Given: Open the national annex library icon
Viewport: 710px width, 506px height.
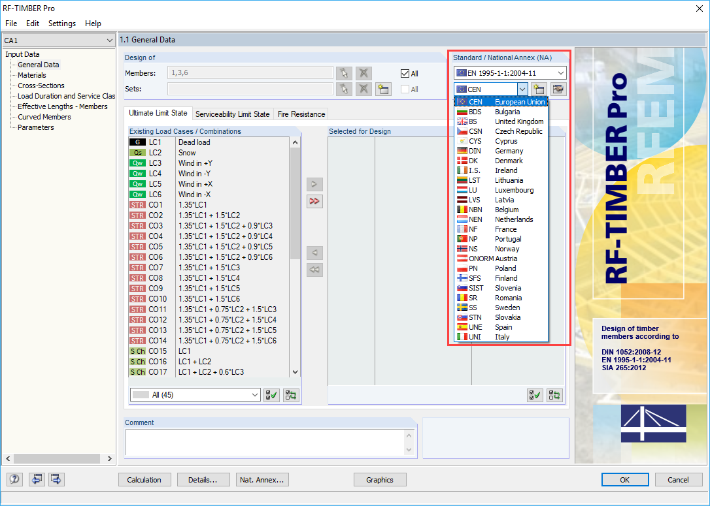Looking at the screenshot, I should coord(558,89).
